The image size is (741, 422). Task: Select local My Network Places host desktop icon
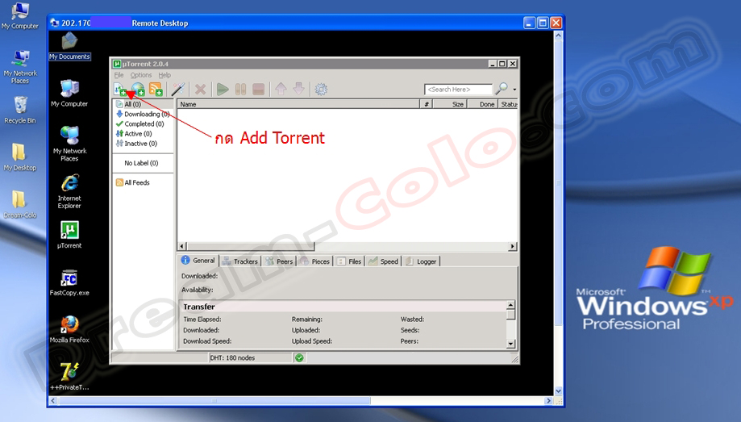(x=20, y=67)
